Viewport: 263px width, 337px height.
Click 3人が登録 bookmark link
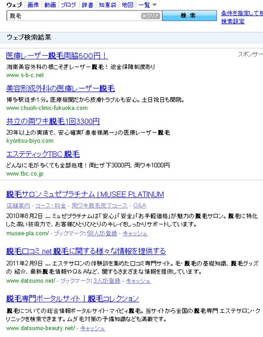(107, 281)
